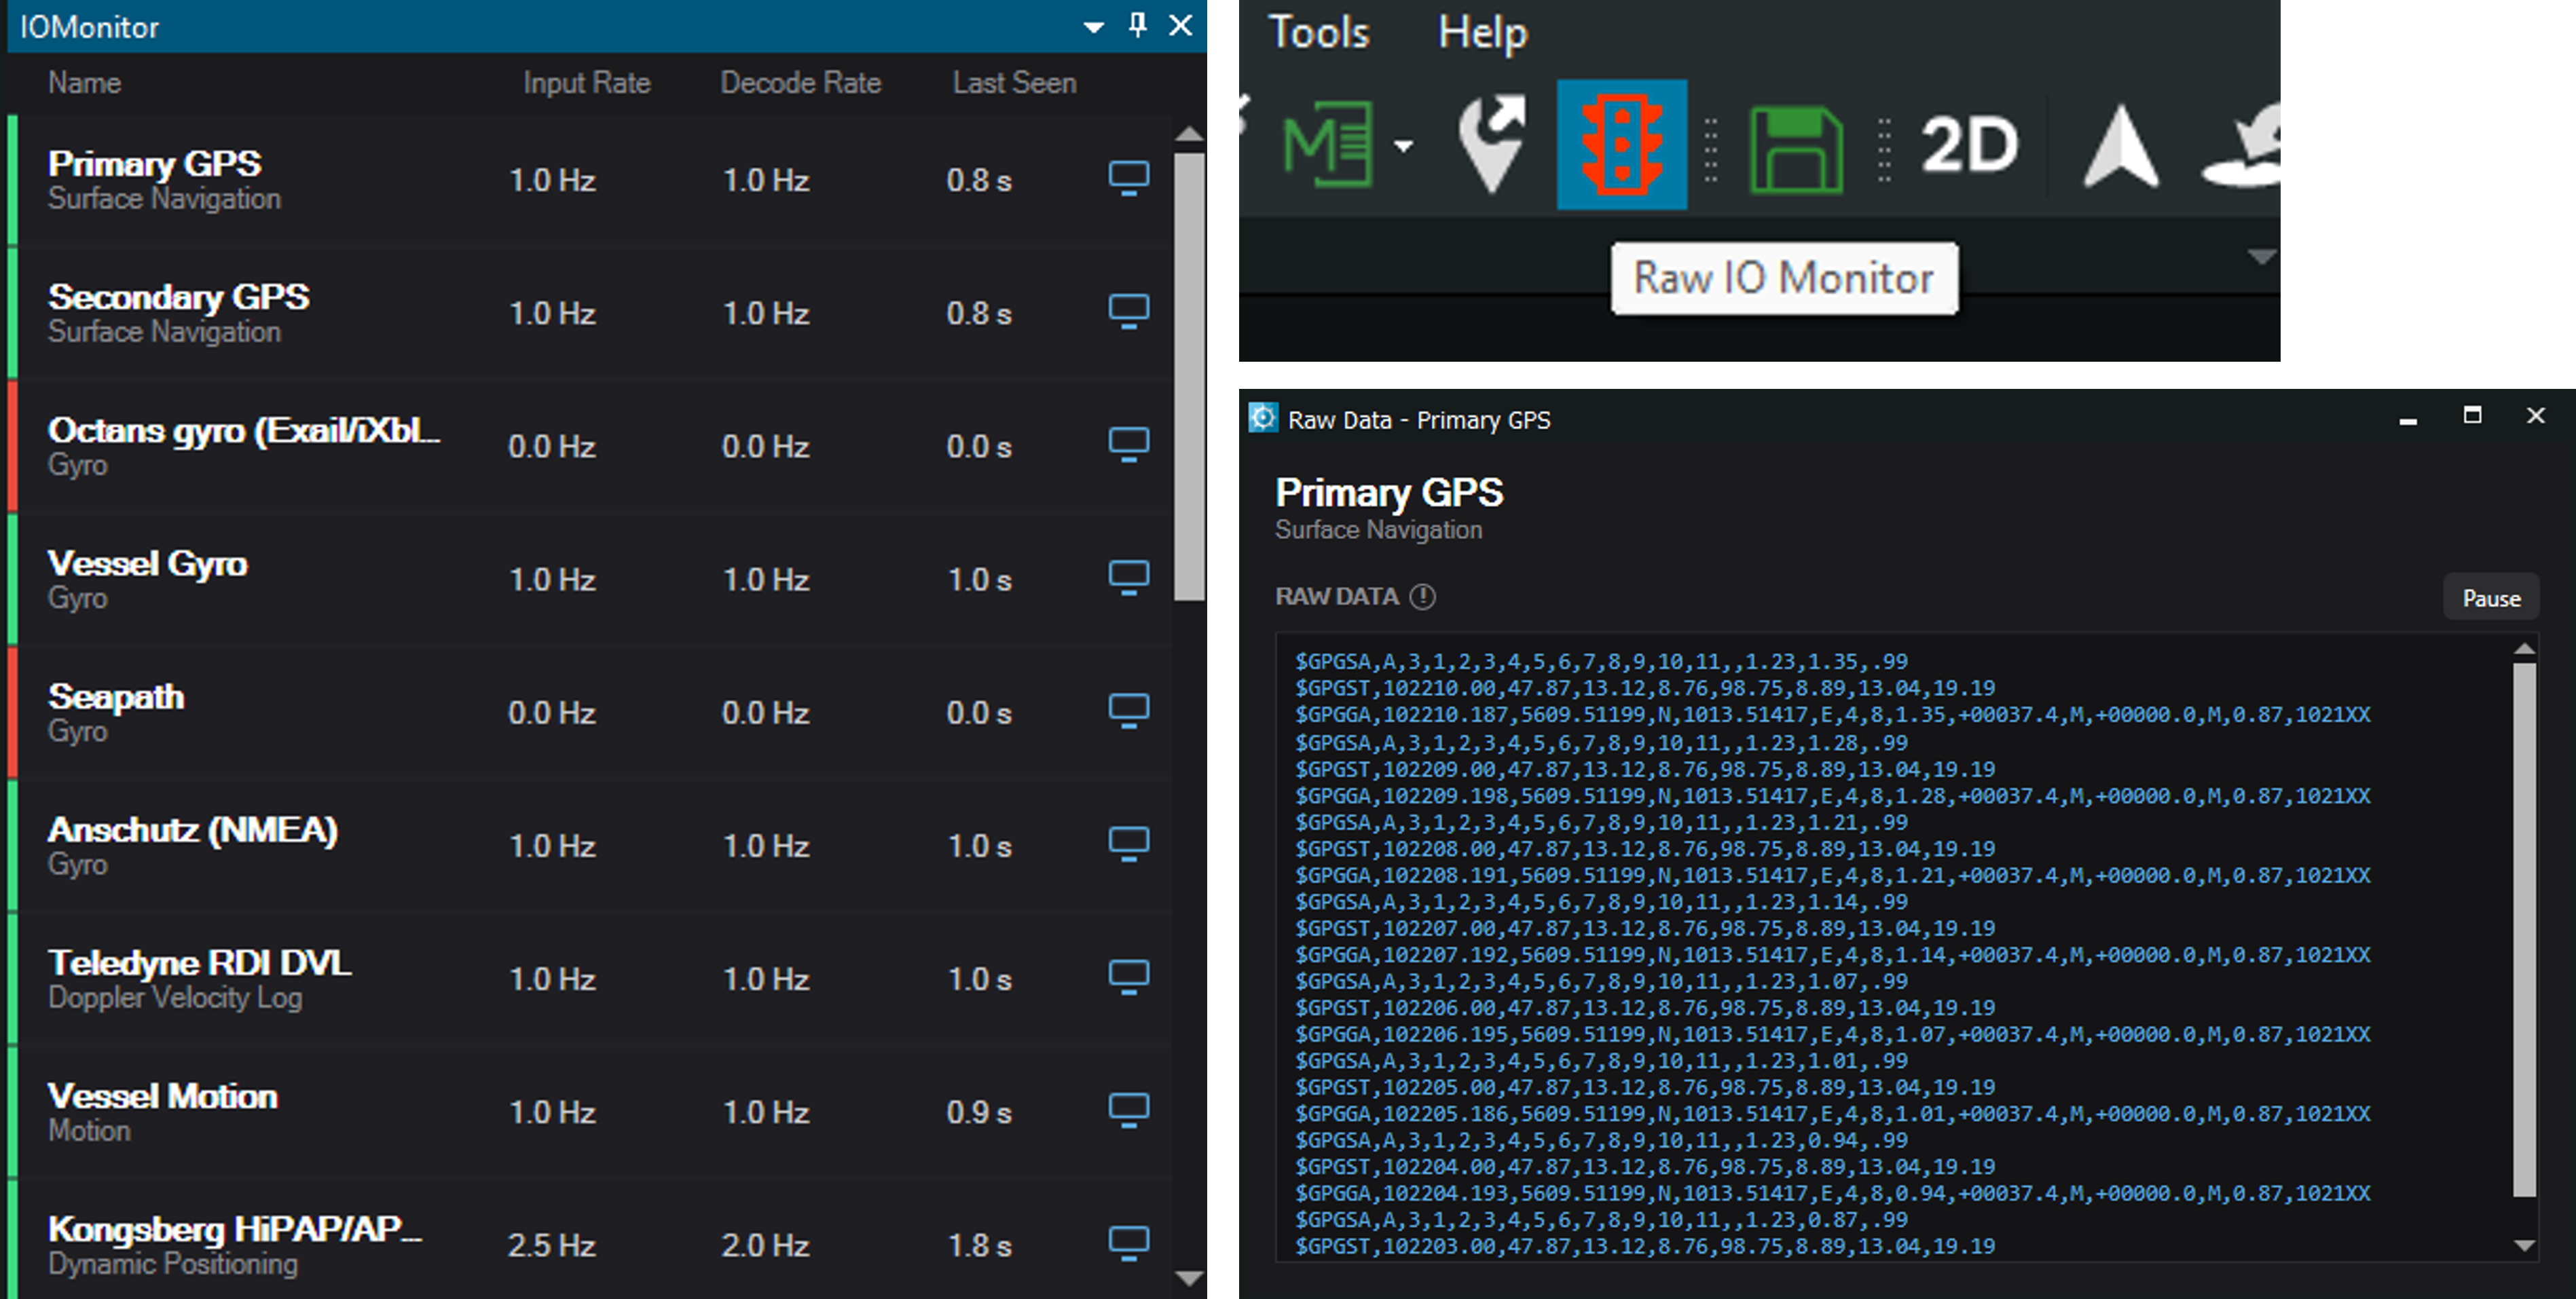2576x1299 pixels.
Task: Sort by the Last Seen column header
Action: click(1014, 82)
